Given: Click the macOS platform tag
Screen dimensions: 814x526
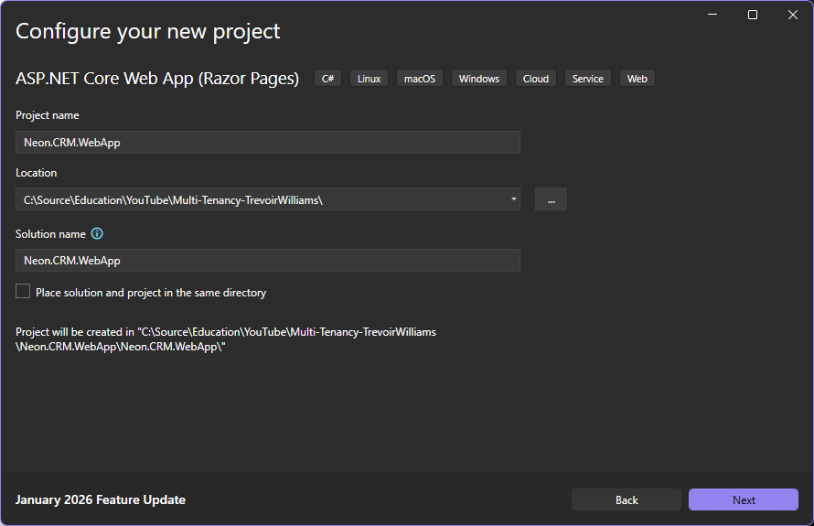Looking at the screenshot, I should coord(420,79).
